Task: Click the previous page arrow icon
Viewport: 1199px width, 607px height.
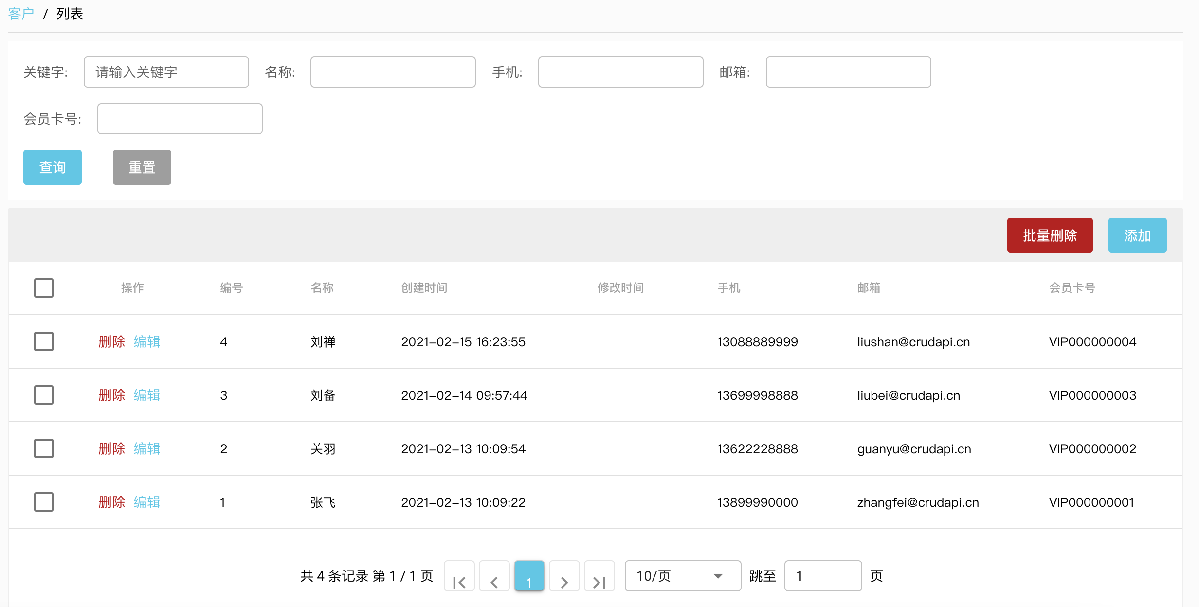Action: [494, 577]
